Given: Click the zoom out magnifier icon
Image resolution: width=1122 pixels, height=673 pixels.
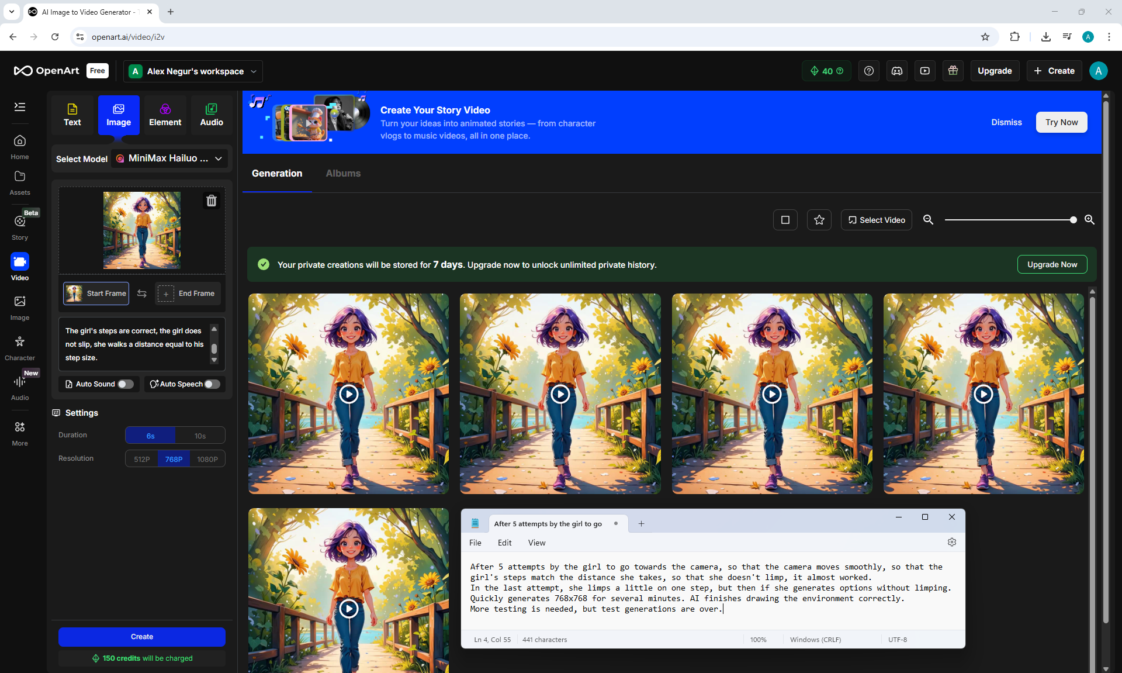Looking at the screenshot, I should tap(928, 220).
